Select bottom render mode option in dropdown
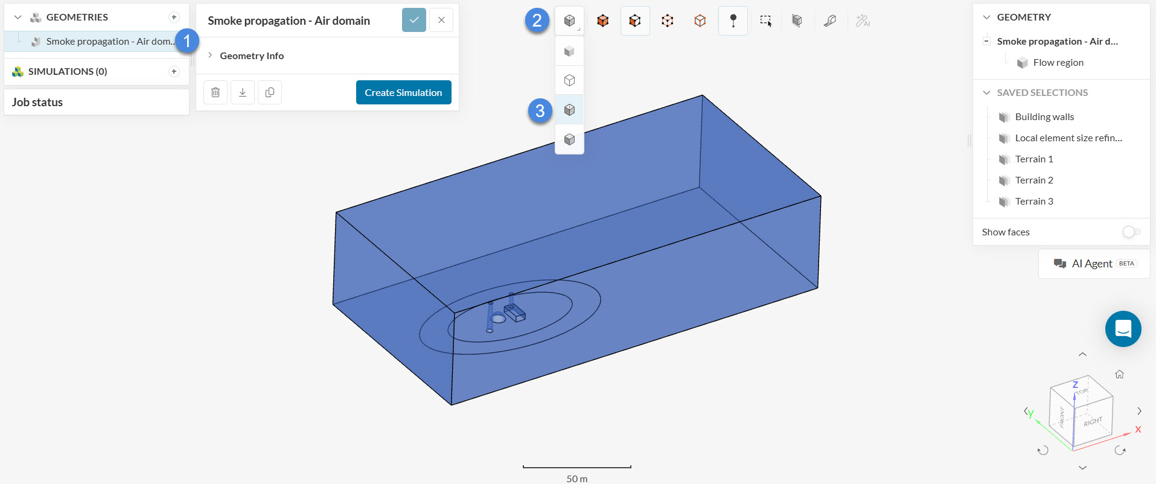 569,139
